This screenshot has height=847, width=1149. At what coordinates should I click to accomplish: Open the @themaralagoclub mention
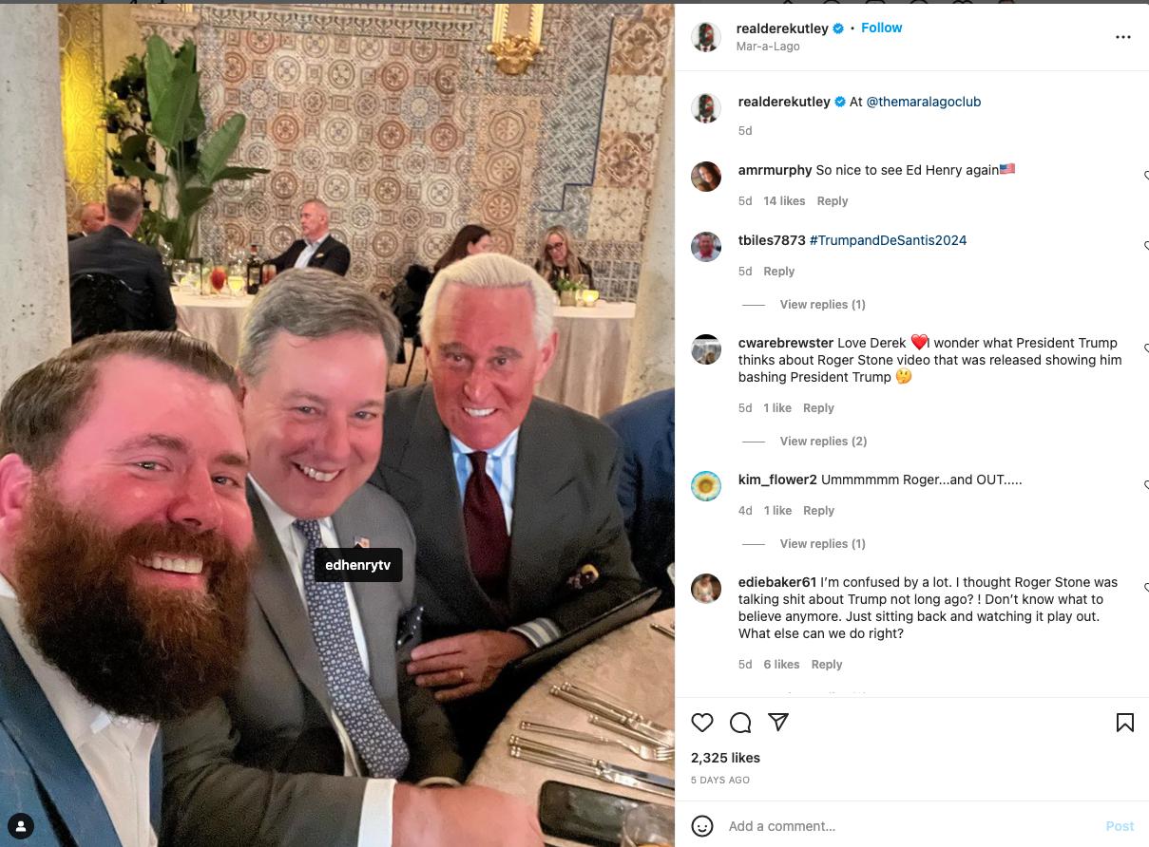point(923,102)
